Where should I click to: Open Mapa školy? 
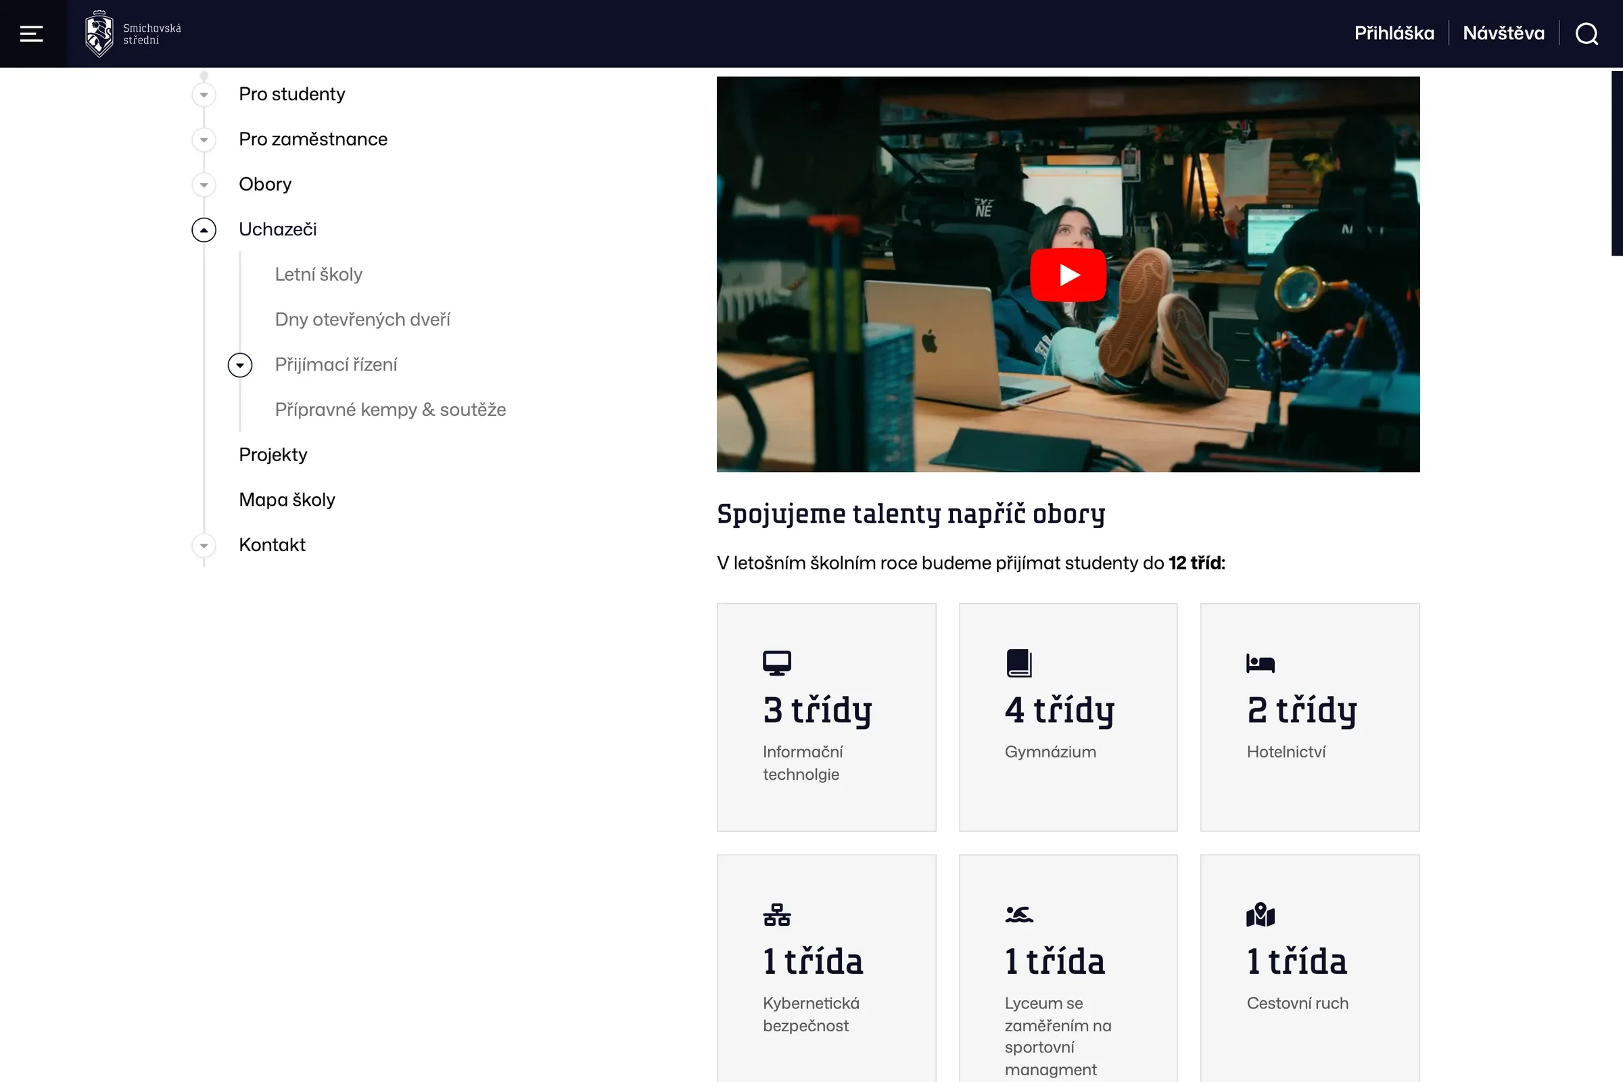click(287, 500)
